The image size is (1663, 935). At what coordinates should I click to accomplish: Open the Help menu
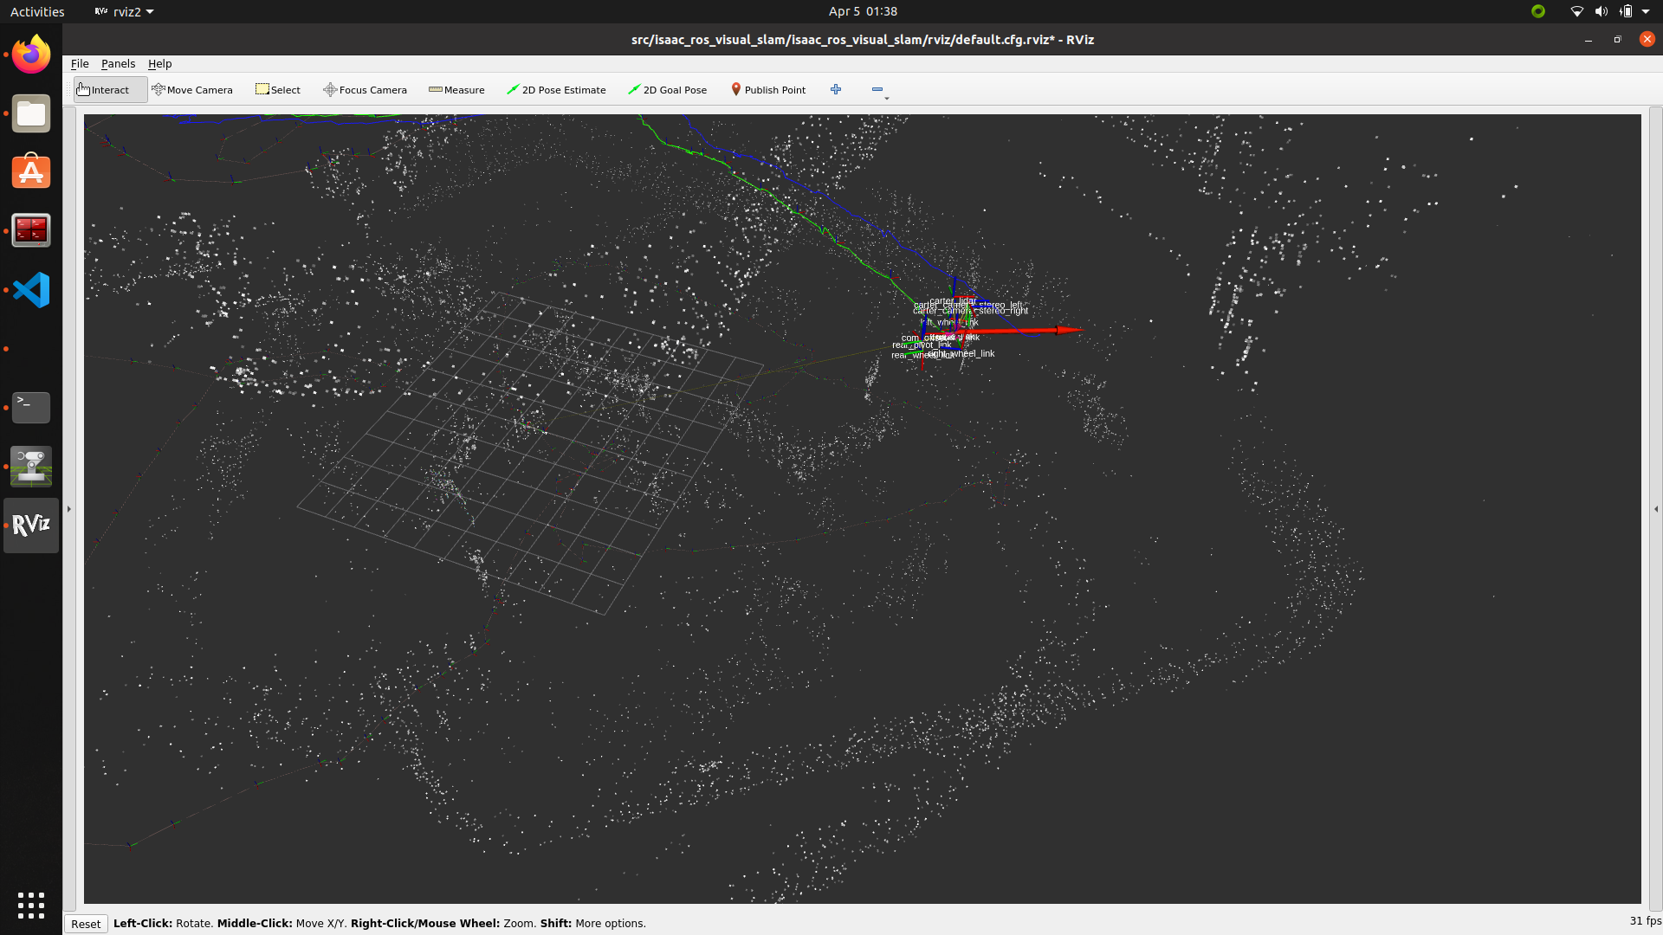tap(159, 63)
